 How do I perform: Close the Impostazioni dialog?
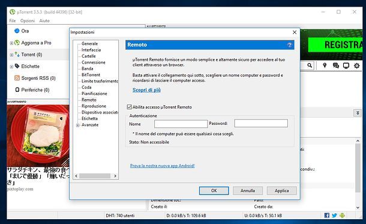coord(295,32)
